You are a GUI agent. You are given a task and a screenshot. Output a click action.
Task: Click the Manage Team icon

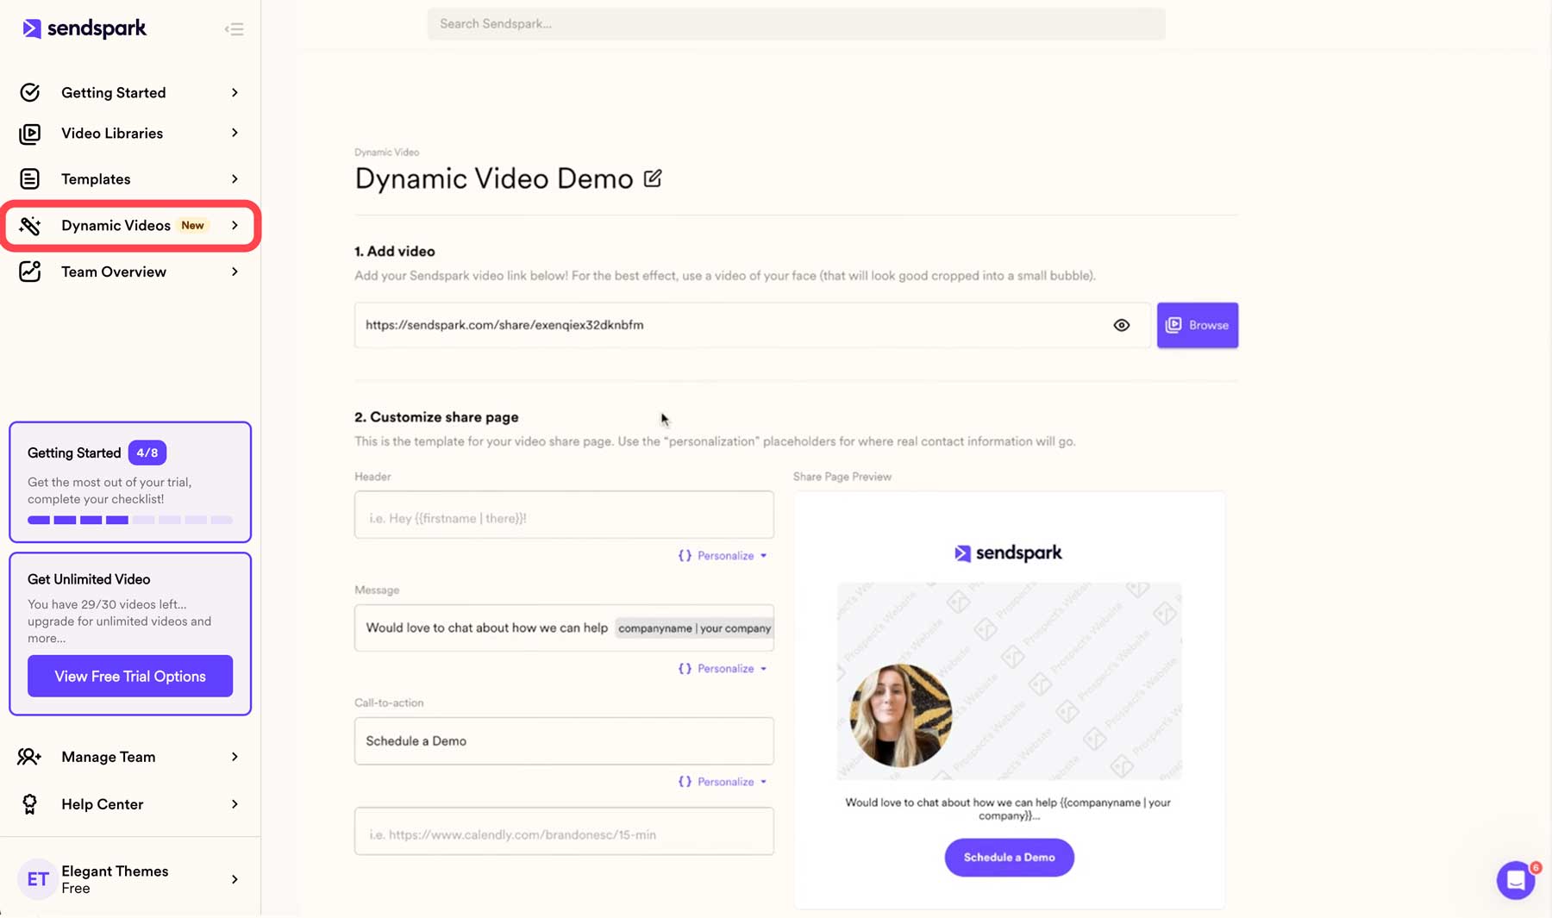pos(30,756)
